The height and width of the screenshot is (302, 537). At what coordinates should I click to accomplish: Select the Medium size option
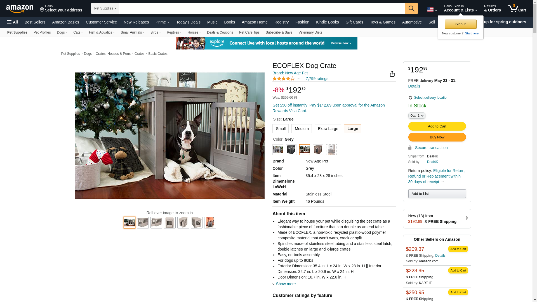302,129
